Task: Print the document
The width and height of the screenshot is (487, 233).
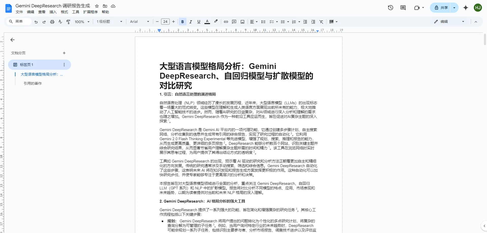Action: (52, 22)
